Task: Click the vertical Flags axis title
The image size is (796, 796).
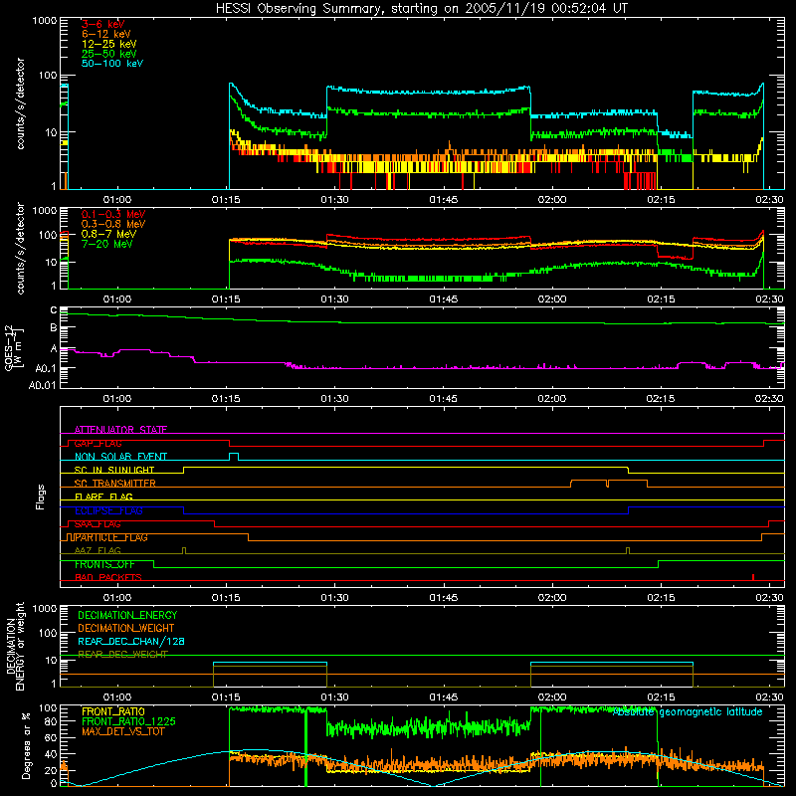Action: [x=41, y=497]
